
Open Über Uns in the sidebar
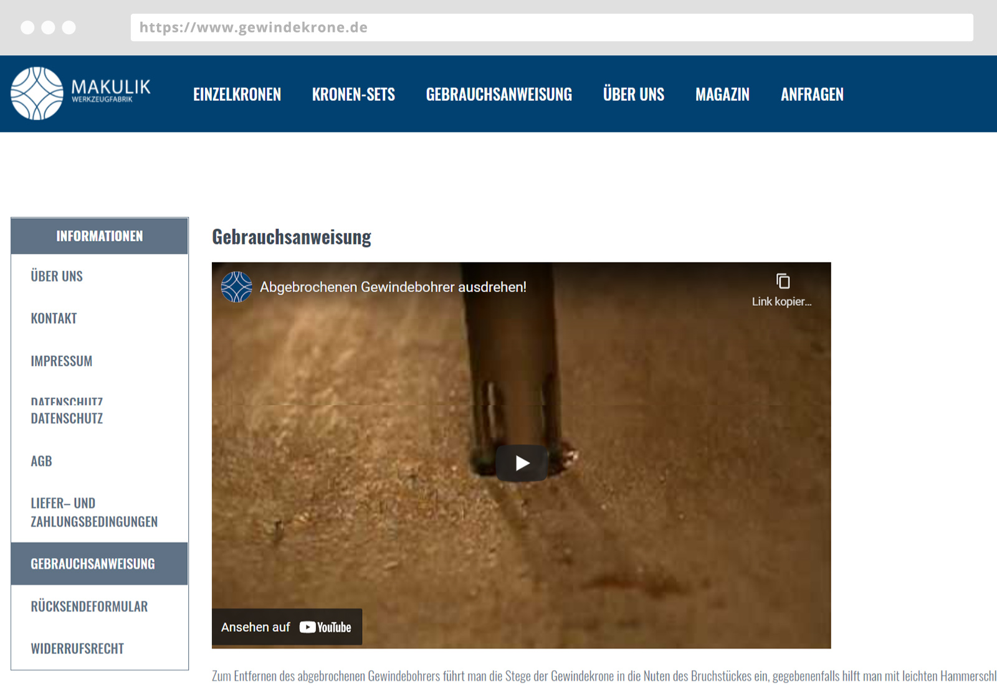[57, 276]
